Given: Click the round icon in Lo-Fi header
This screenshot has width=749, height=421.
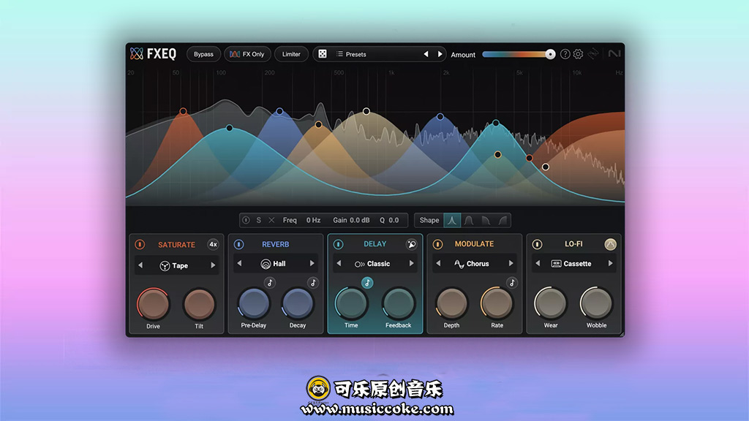Looking at the screenshot, I should point(610,244).
